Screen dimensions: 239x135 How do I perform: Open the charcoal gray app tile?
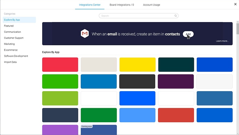click(x=137, y=81)
